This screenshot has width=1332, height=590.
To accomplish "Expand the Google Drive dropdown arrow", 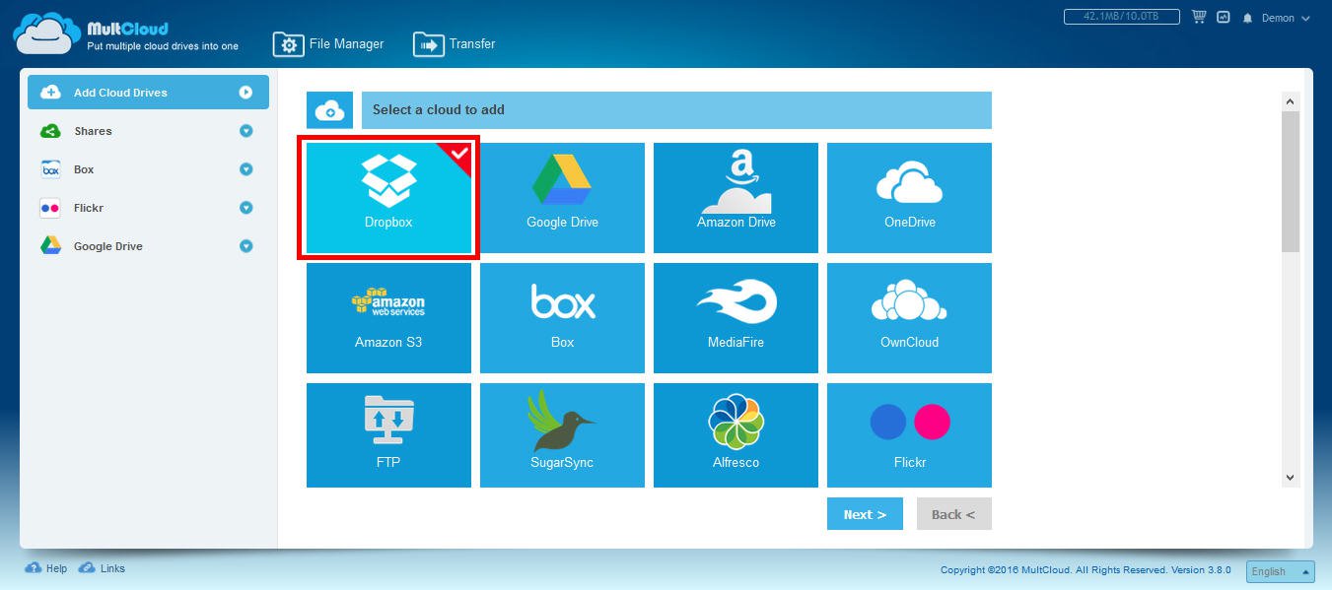I will click(x=246, y=246).
